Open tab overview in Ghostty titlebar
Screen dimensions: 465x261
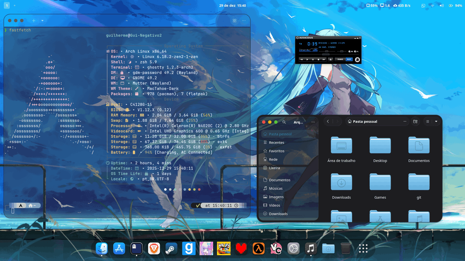pyautogui.click(x=234, y=20)
